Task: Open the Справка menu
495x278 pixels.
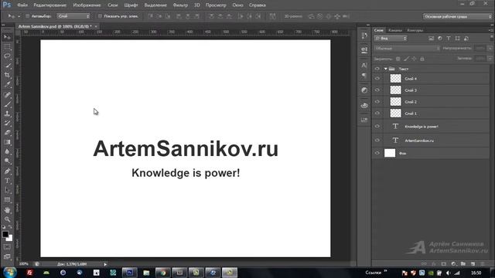Action: pos(258,5)
